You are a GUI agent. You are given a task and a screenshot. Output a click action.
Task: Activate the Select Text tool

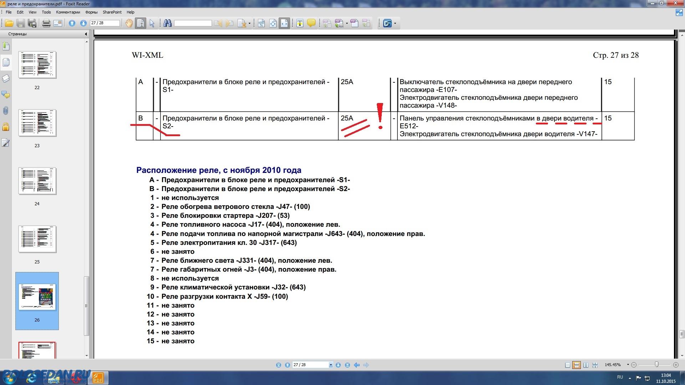[x=141, y=24]
